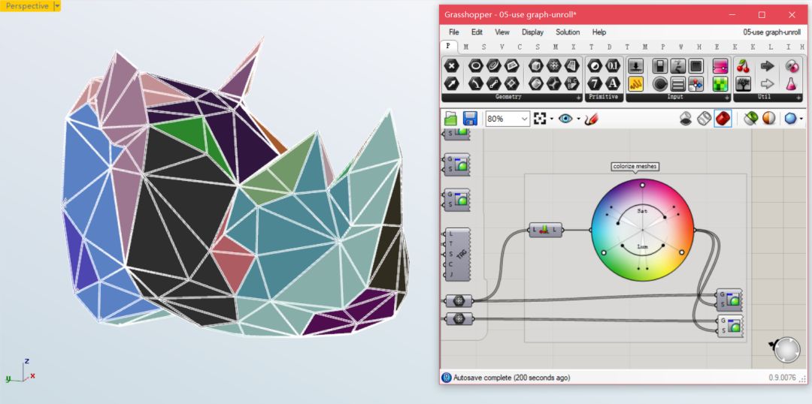The image size is (812, 404).
Task: Toggle wireframe preview display mode
Action: [704, 119]
